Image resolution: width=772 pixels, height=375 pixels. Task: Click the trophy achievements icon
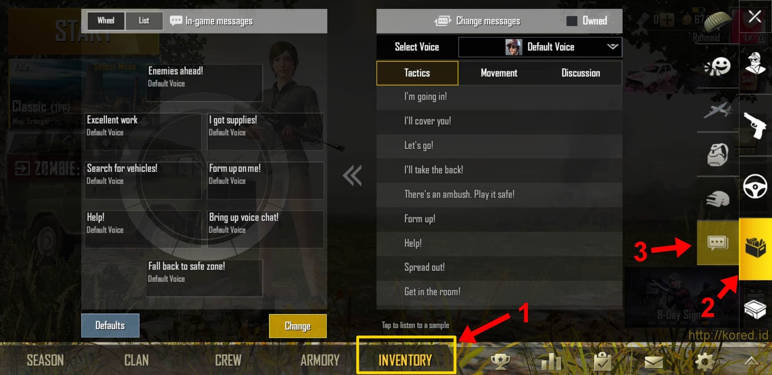500,361
